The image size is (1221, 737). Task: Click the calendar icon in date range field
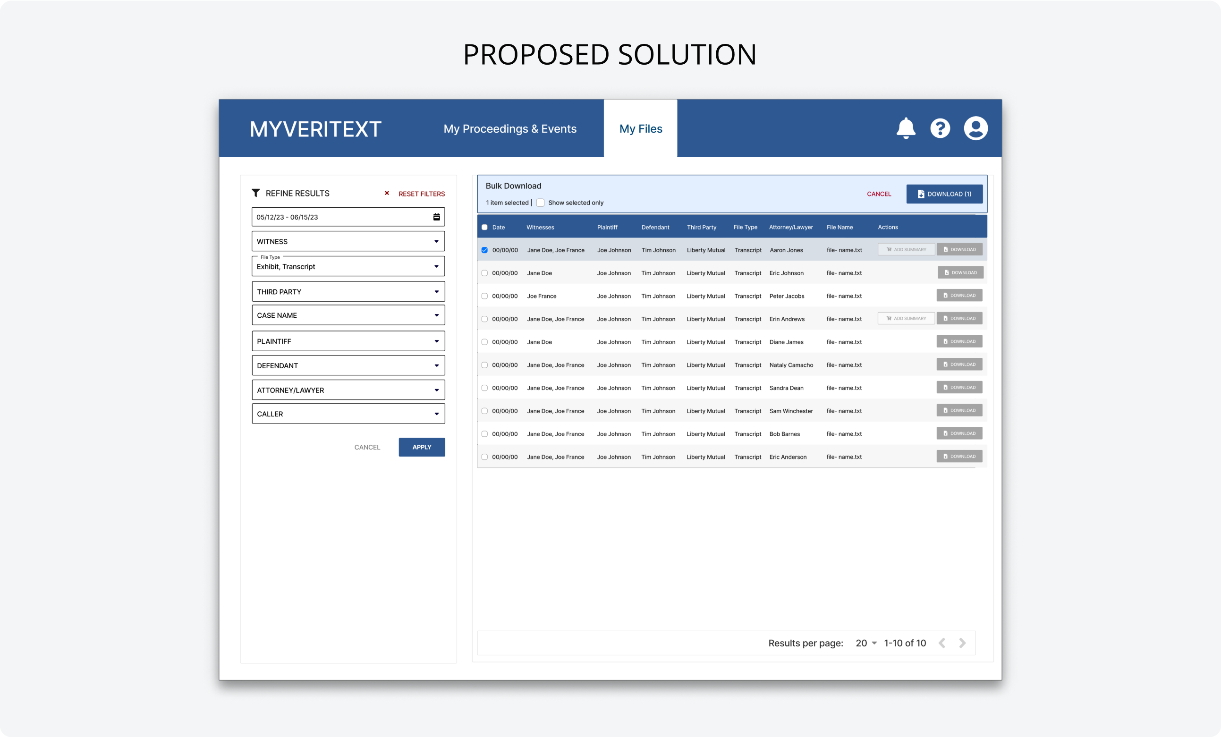(437, 217)
